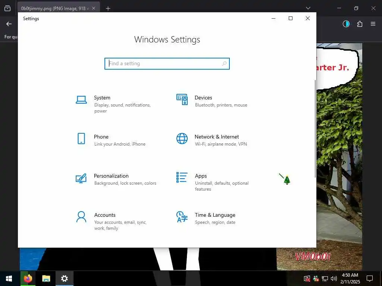Go back in the Firefox window

[9, 24]
